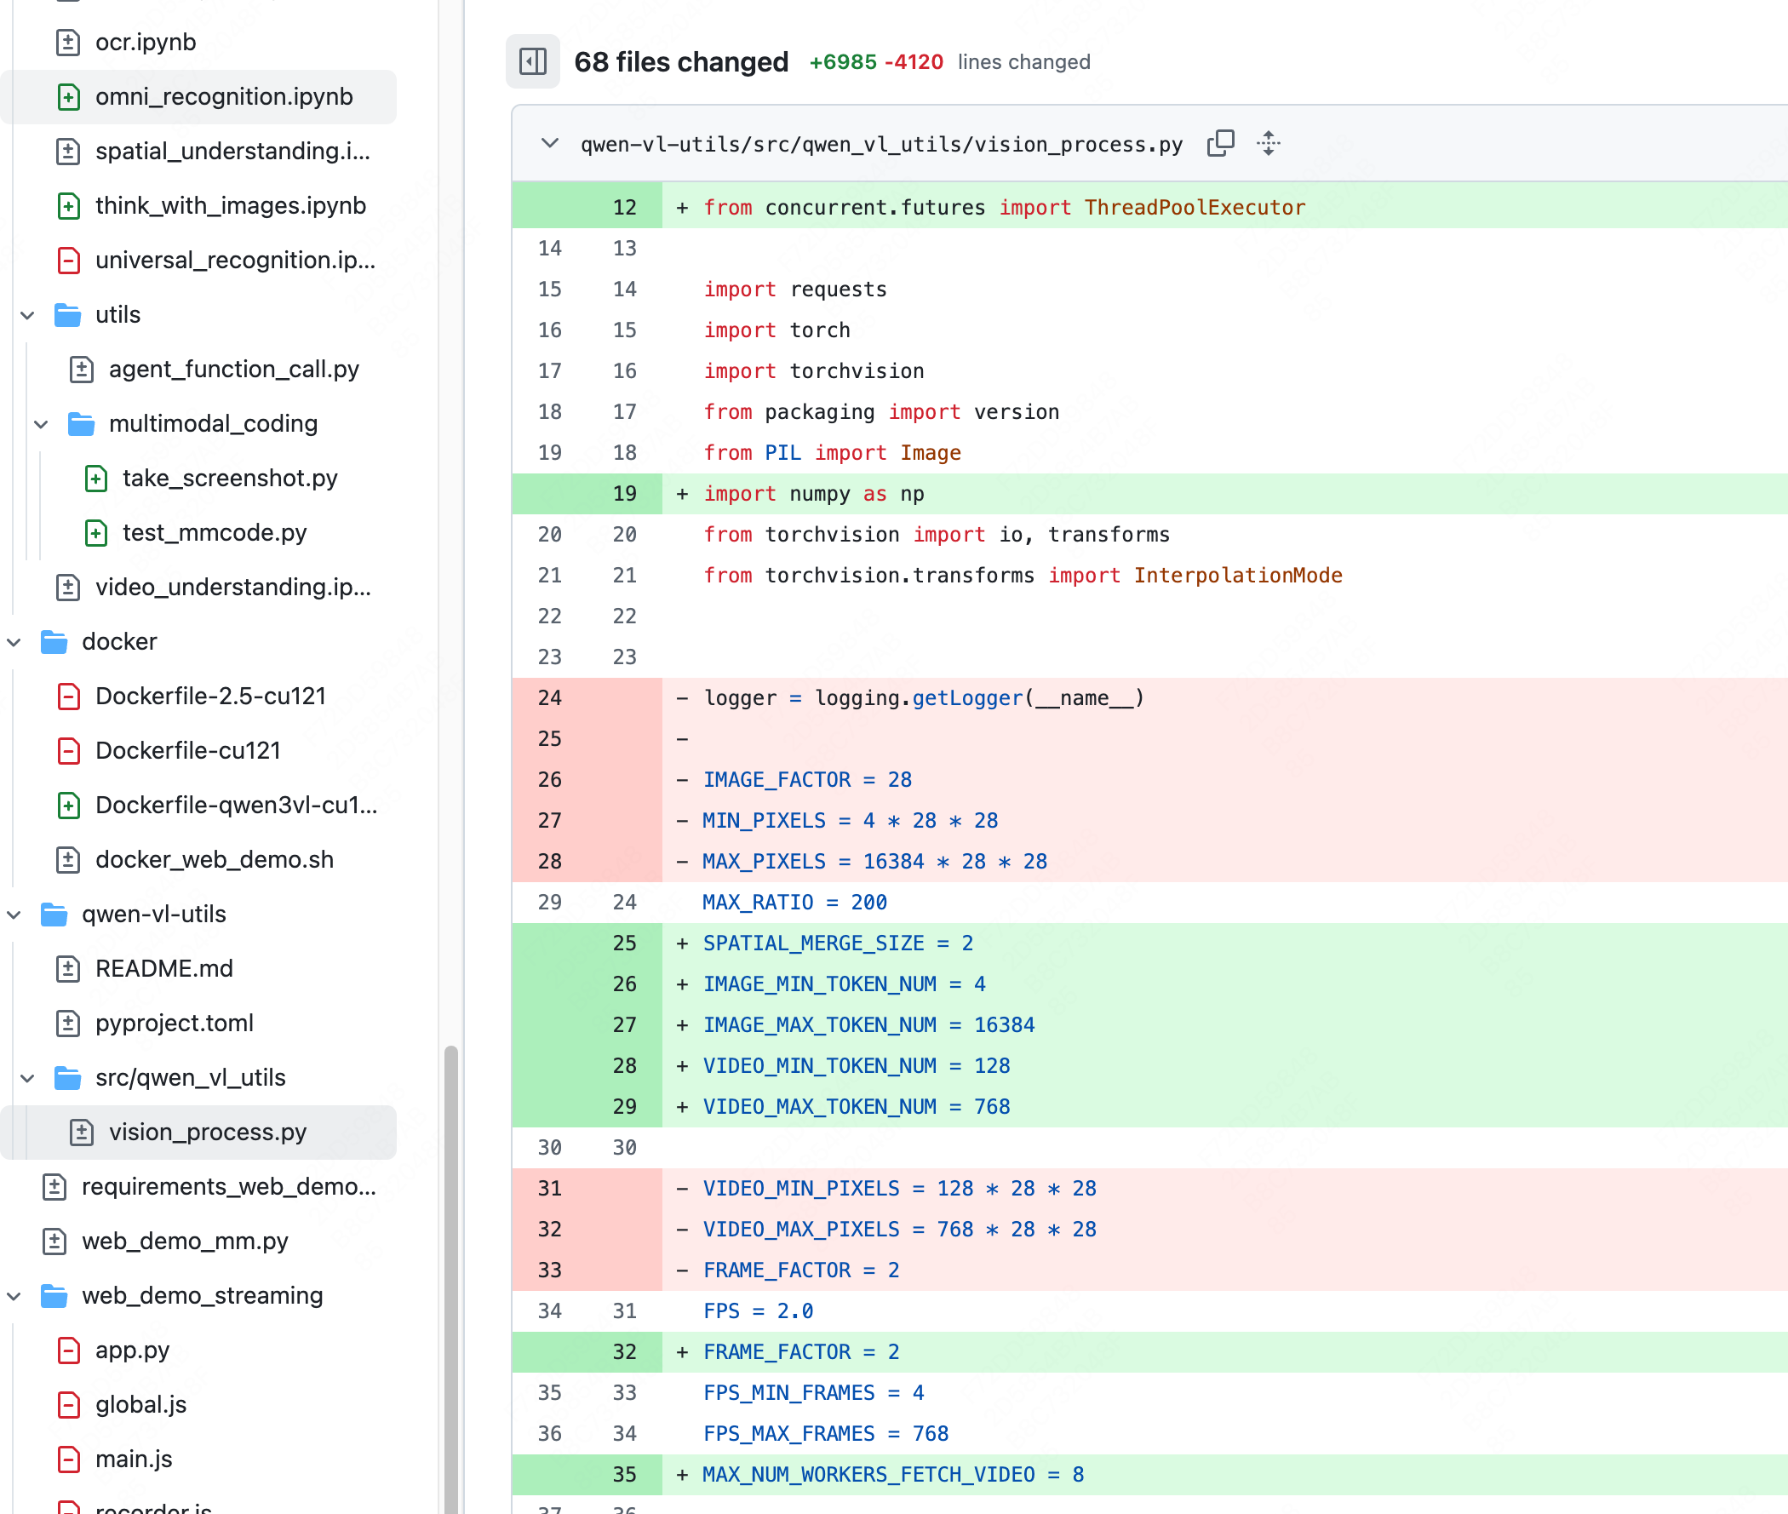Click the docker folder icon

click(54, 642)
